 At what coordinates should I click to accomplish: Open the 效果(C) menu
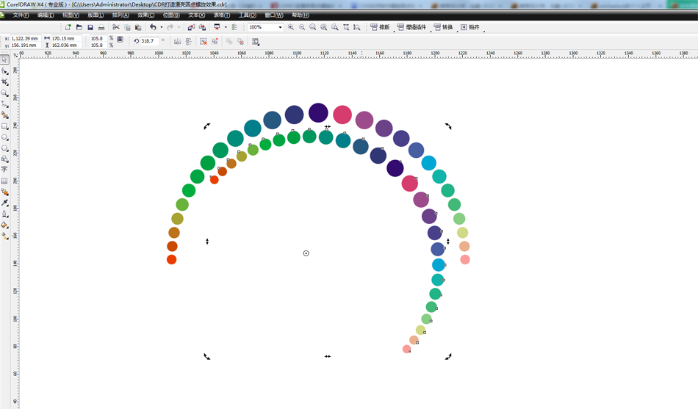tap(145, 15)
